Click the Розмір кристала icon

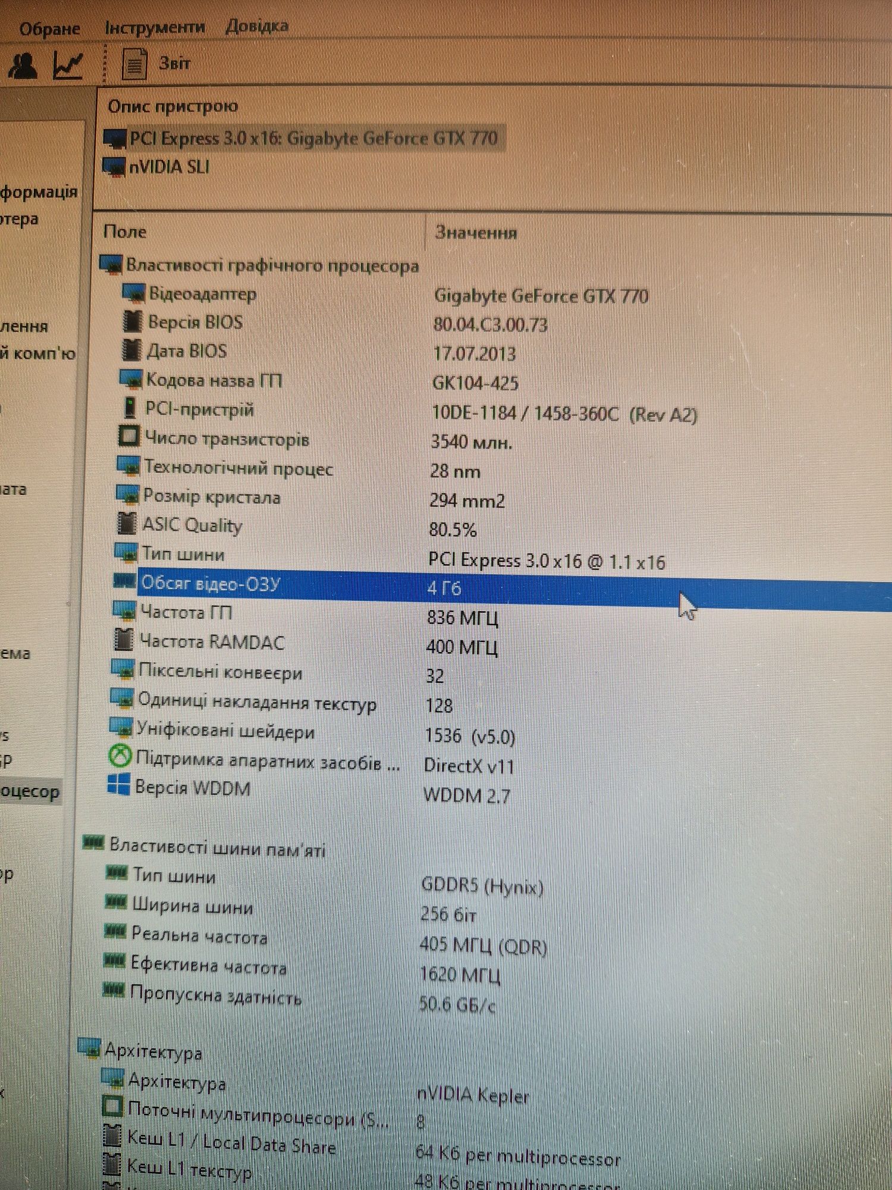click(x=127, y=494)
